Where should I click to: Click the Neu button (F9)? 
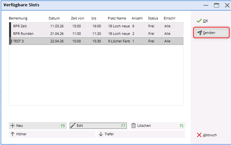coord(38,126)
